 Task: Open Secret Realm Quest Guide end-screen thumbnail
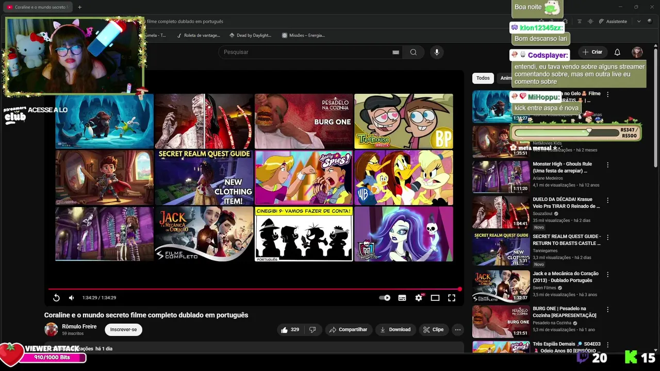pyautogui.click(x=204, y=177)
